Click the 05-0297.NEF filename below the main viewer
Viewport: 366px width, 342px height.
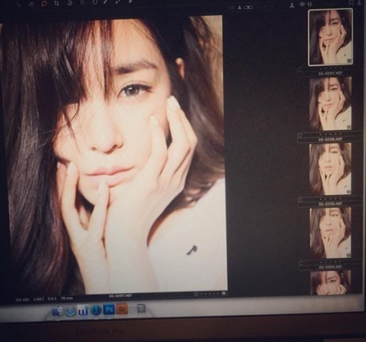click(120, 296)
